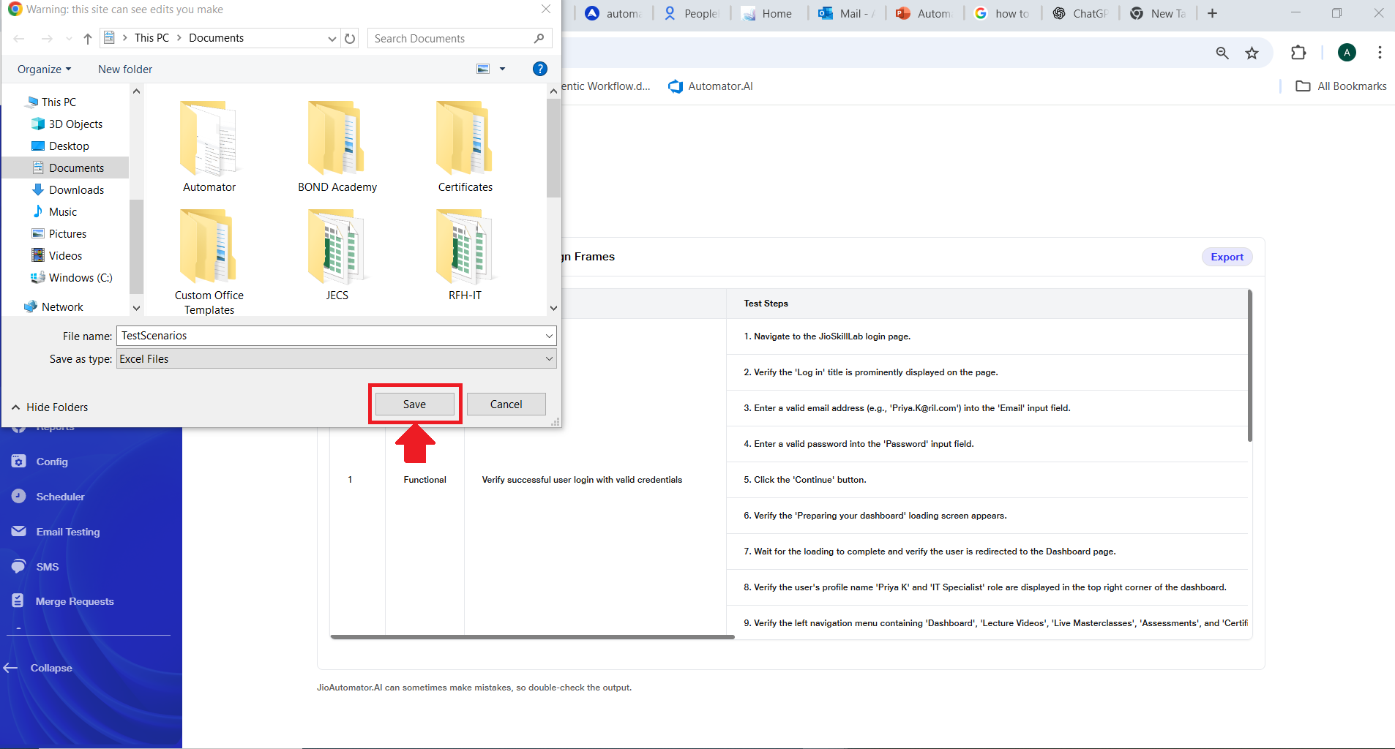Open the Automator folder
The width and height of the screenshot is (1395, 749).
click(209, 146)
